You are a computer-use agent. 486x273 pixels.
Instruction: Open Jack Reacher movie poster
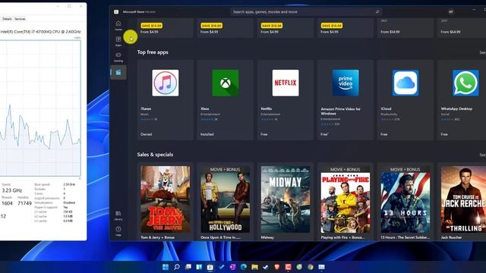pyautogui.click(x=463, y=199)
